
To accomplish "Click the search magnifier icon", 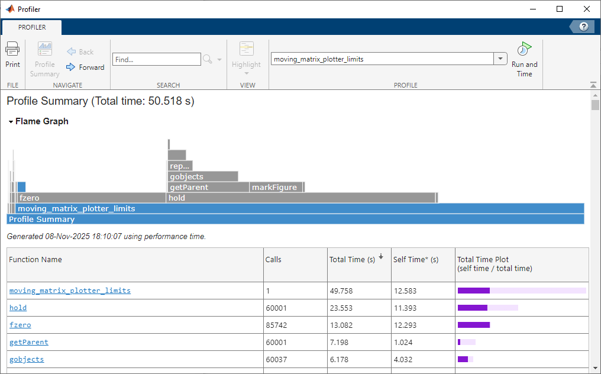I will (208, 59).
